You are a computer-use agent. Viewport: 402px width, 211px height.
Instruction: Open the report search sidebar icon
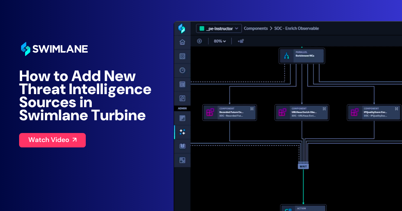tap(182, 98)
